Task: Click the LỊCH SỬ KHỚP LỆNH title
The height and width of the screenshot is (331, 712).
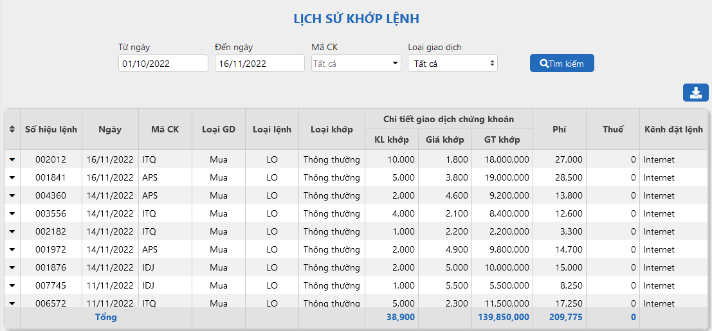Action: 356,19
